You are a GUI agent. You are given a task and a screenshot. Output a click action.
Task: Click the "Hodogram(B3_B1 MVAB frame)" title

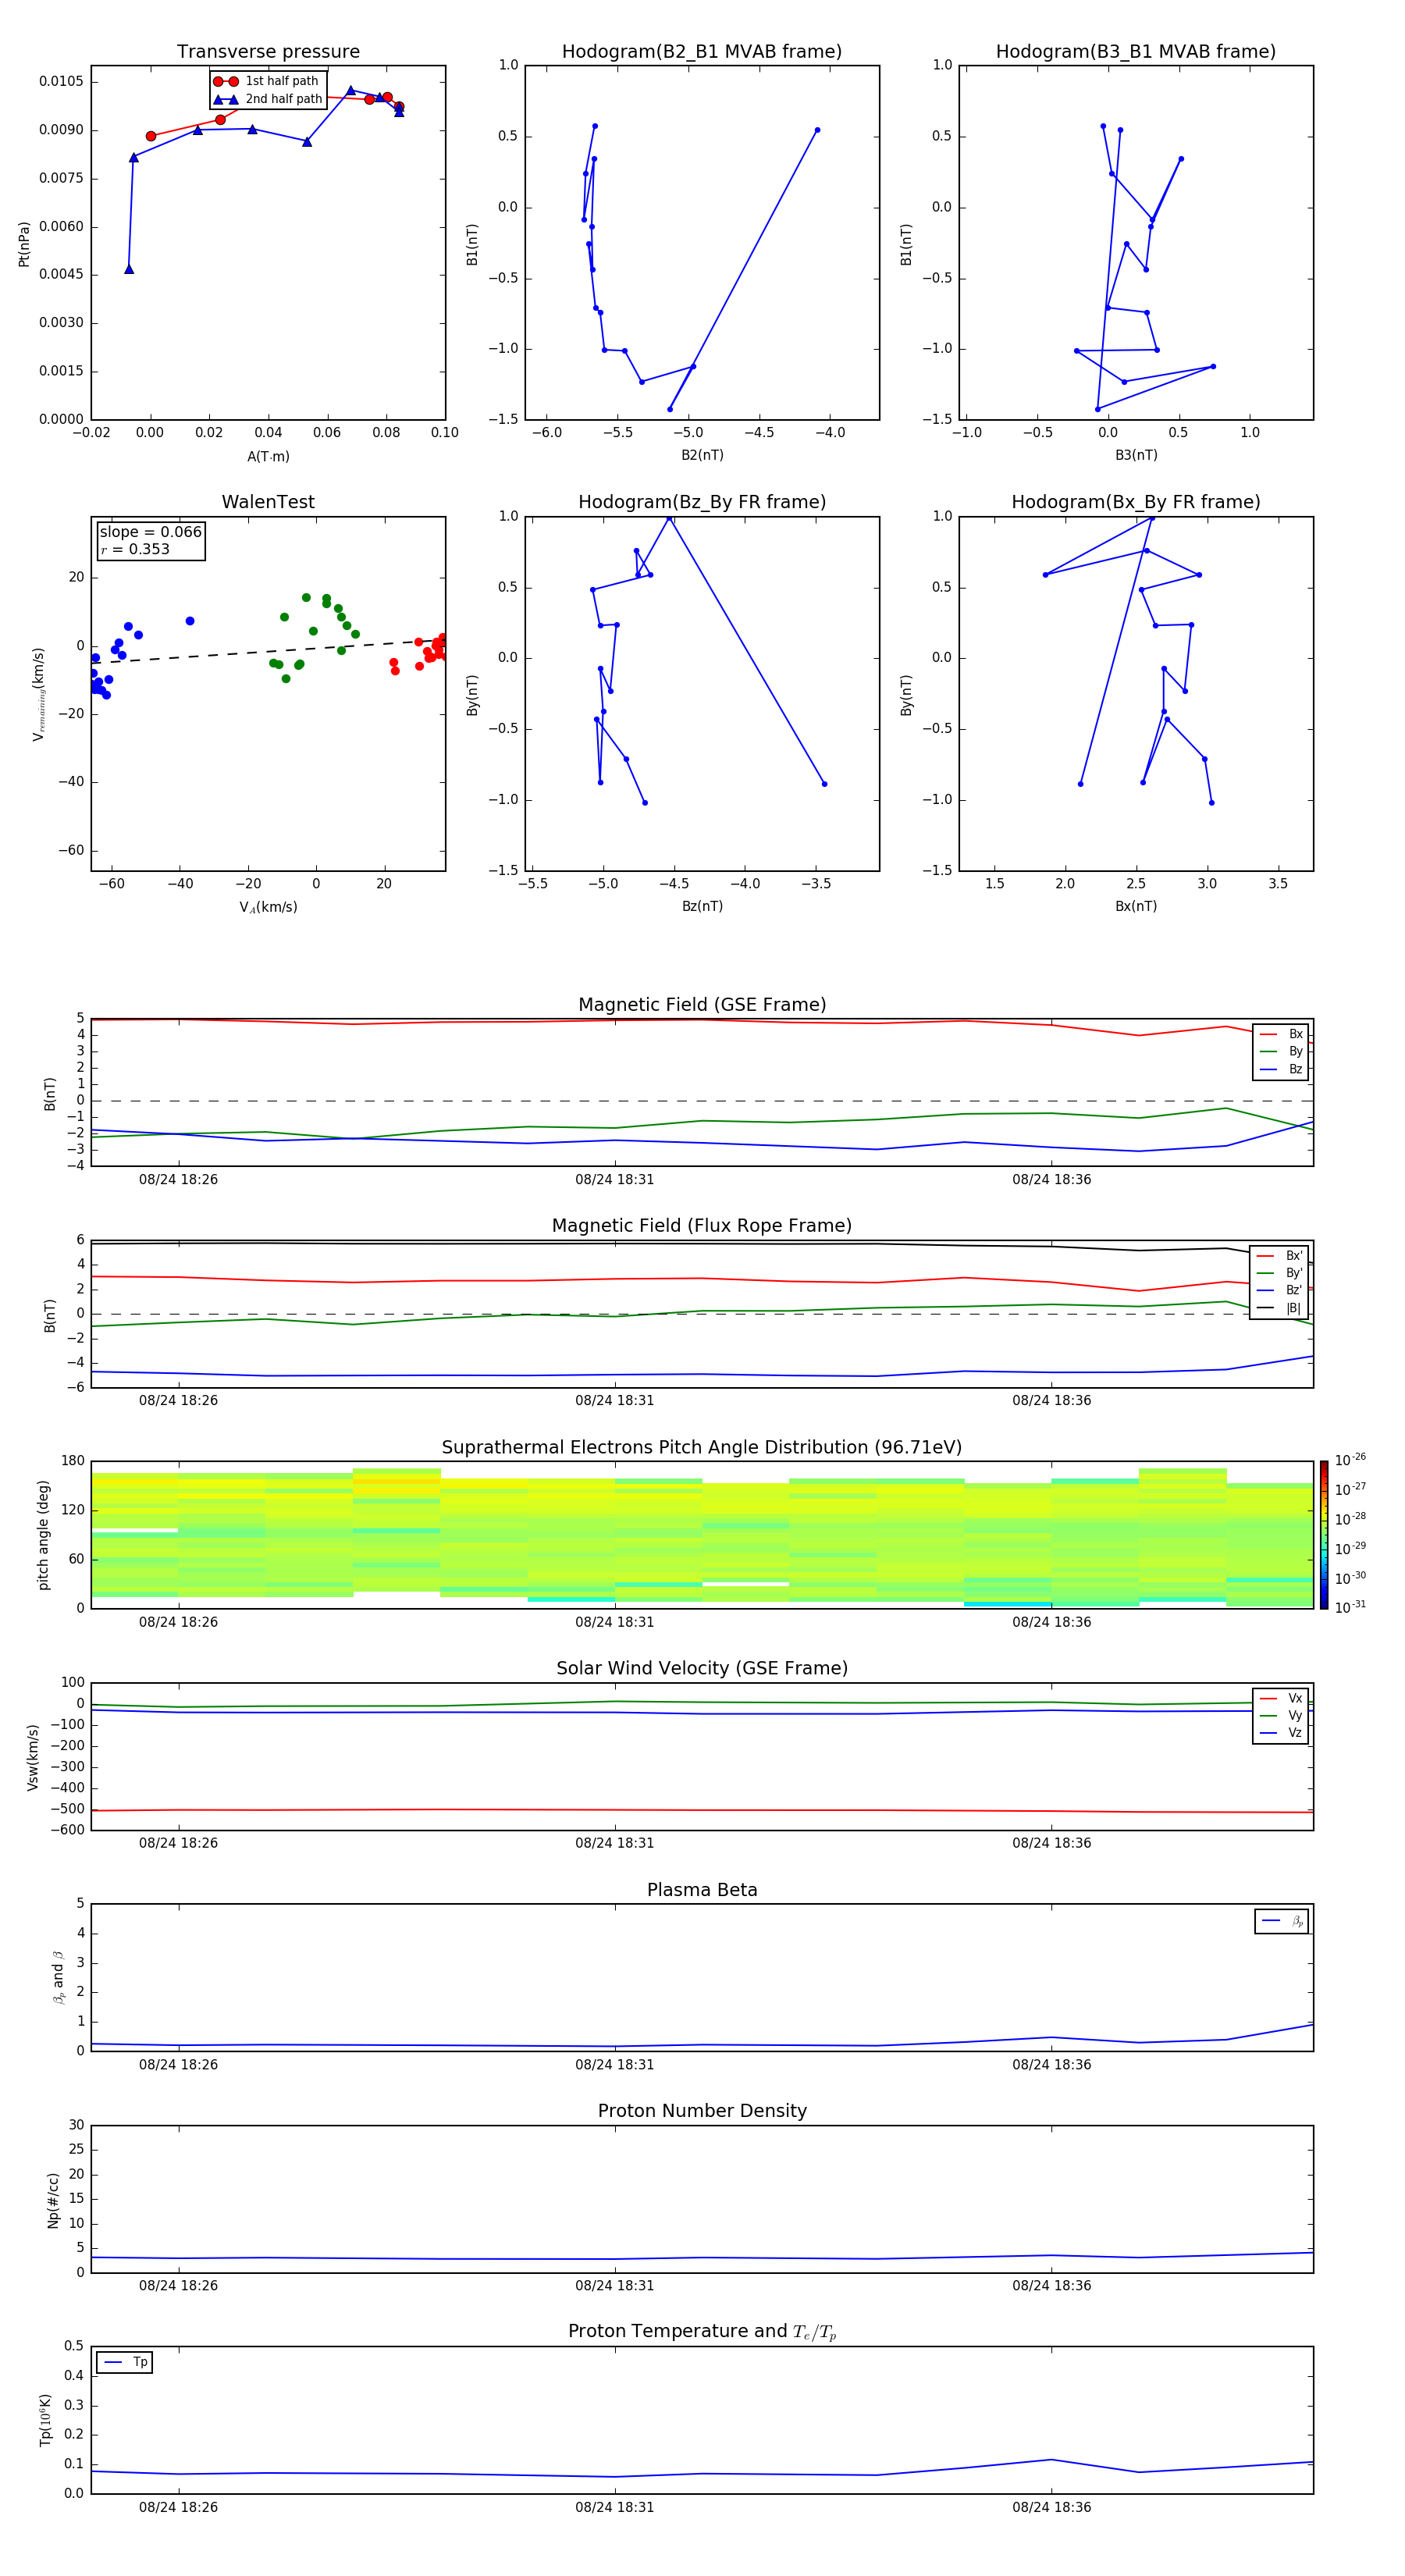click(1136, 51)
